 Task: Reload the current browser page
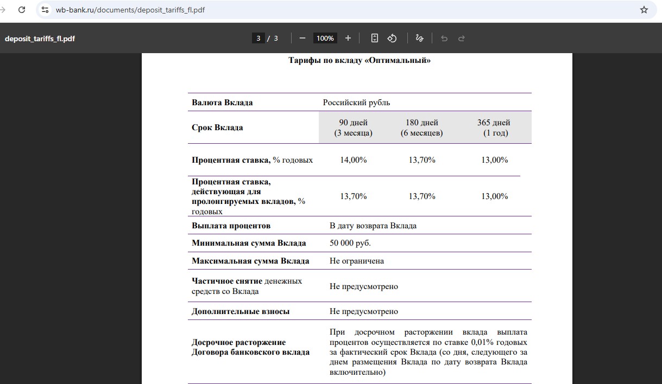tap(22, 10)
